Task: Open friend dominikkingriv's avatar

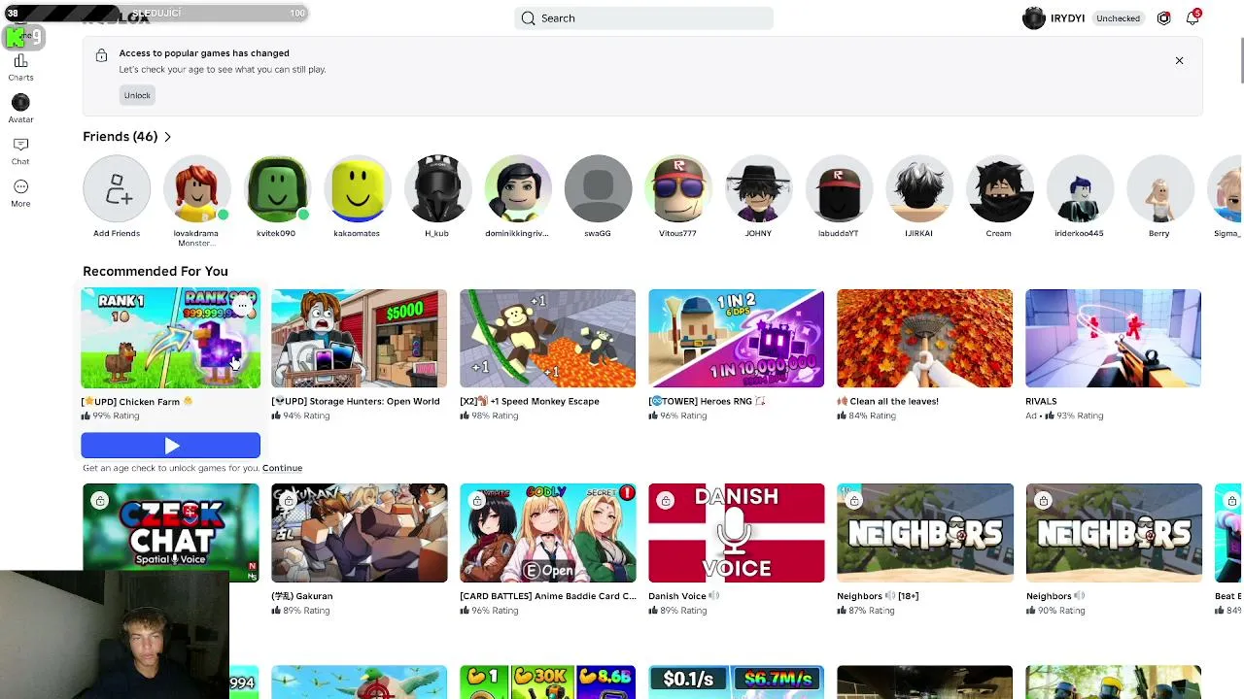Action: (518, 189)
